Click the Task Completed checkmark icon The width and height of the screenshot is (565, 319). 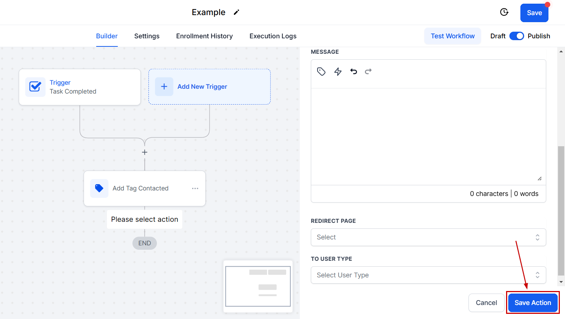click(35, 87)
